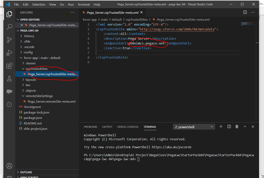
Task: Select Pega_Server.cspTrustedSite-meta.xml in file tree
Action: 47,74
